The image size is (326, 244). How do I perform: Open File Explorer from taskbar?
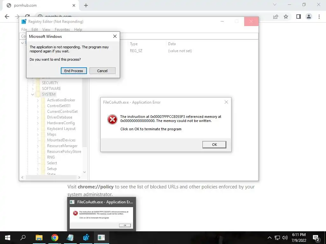point(39,238)
